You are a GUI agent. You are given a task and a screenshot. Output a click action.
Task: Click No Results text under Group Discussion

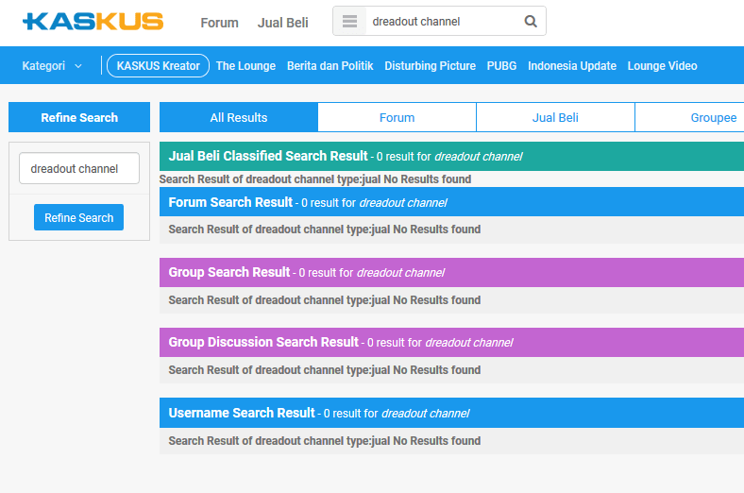[x=325, y=370]
